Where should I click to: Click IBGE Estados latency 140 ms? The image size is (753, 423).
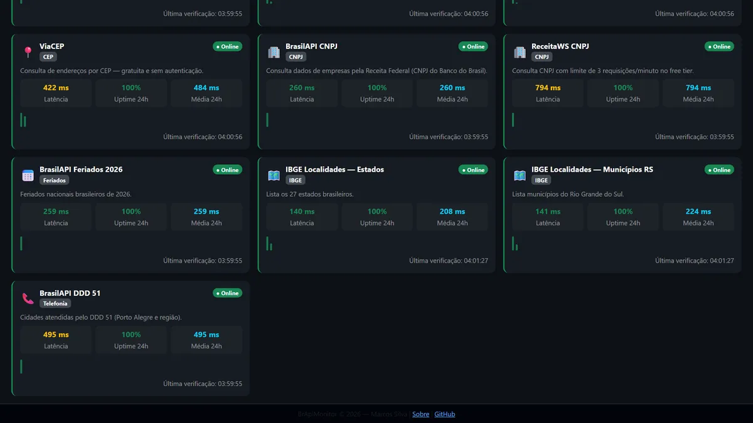(302, 212)
